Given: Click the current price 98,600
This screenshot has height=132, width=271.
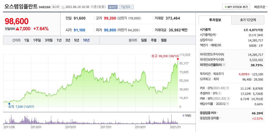Looking at the screenshot, I should (17, 21).
